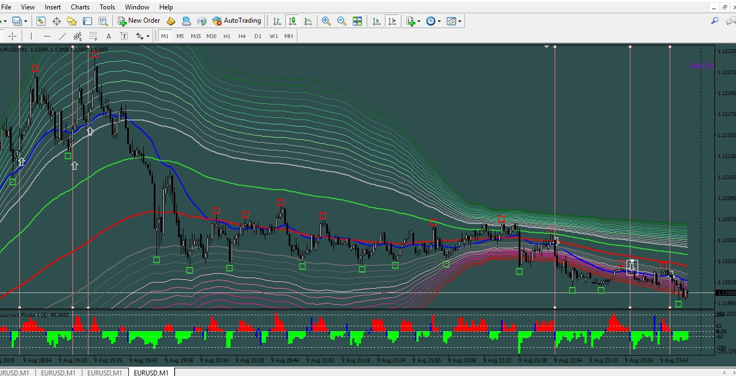Toggle the AutoTrading button
Viewport: 736px width, 376px height.
click(237, 21)
